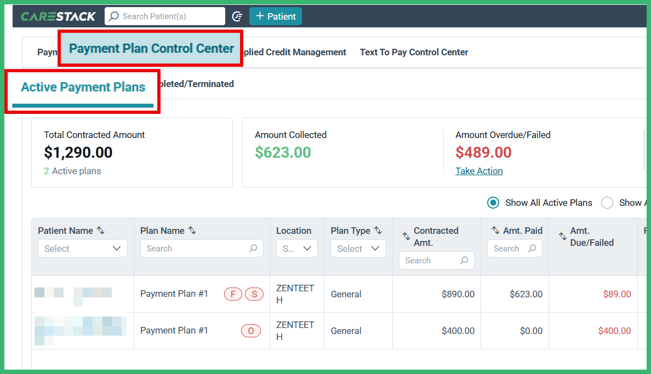651x374 pixels.
Task: Select the Show All Active Plans radio button
Action: click(x=493, y=203)
